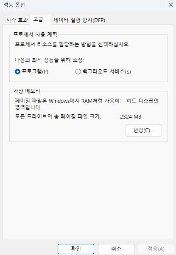This screenshot has height=255, width=176.
Task: Click the blank panel area below 가상 메모리 group
Action: [88, 190]
